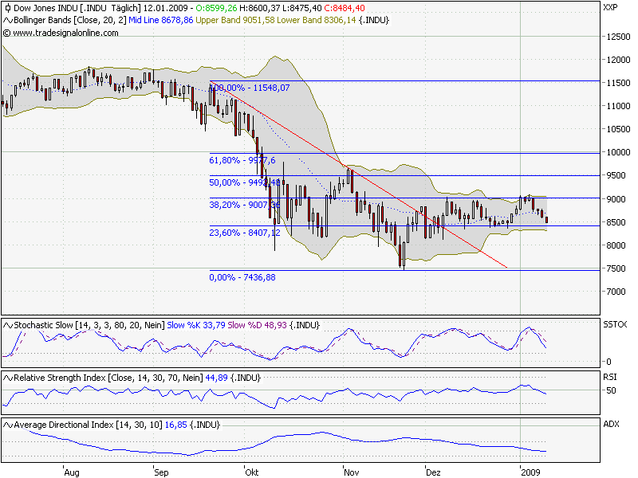The height and width of the screenshot is (478, 638).
Task: Toggle visibility of the Slow %K line
Action: (183, 324)
